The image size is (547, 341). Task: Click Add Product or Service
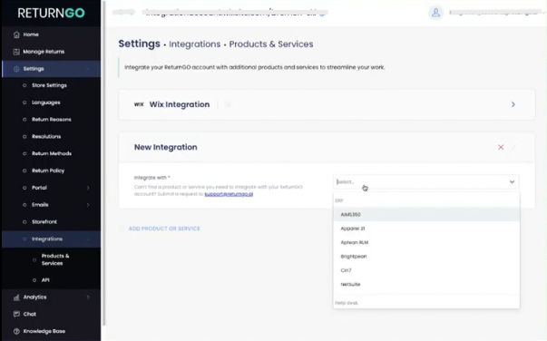(x=164, y=229)
